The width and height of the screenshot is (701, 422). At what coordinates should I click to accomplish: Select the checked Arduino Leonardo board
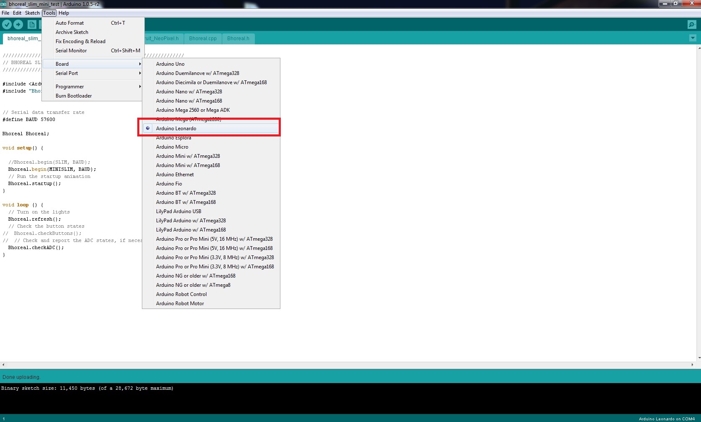tap(211, 129)
